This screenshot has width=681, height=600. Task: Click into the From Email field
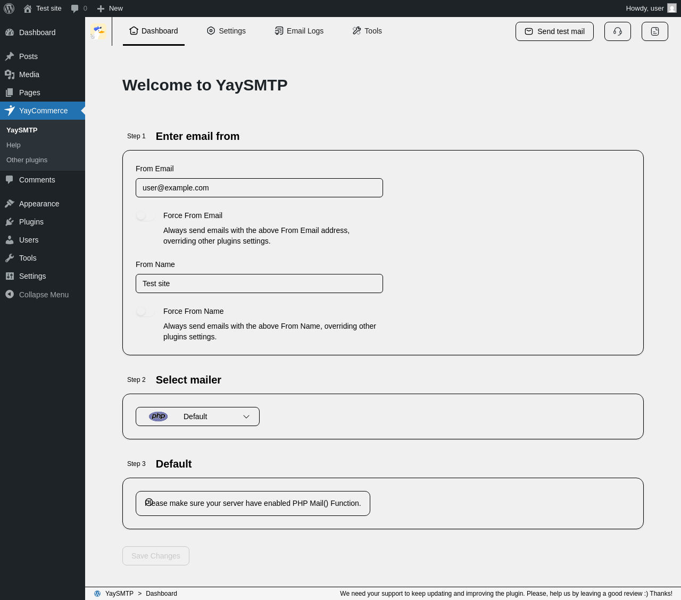click(259, 188)
